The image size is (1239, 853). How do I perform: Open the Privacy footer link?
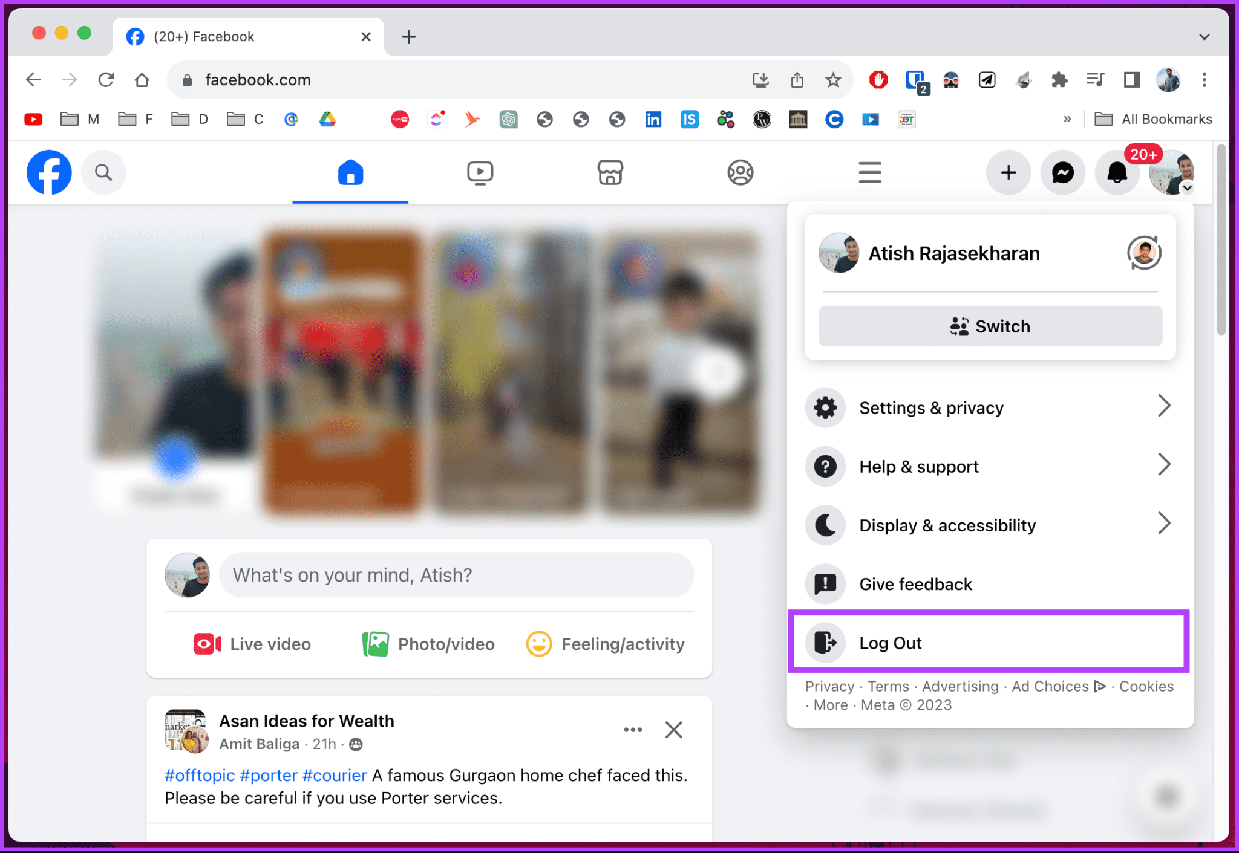point(829,686)
